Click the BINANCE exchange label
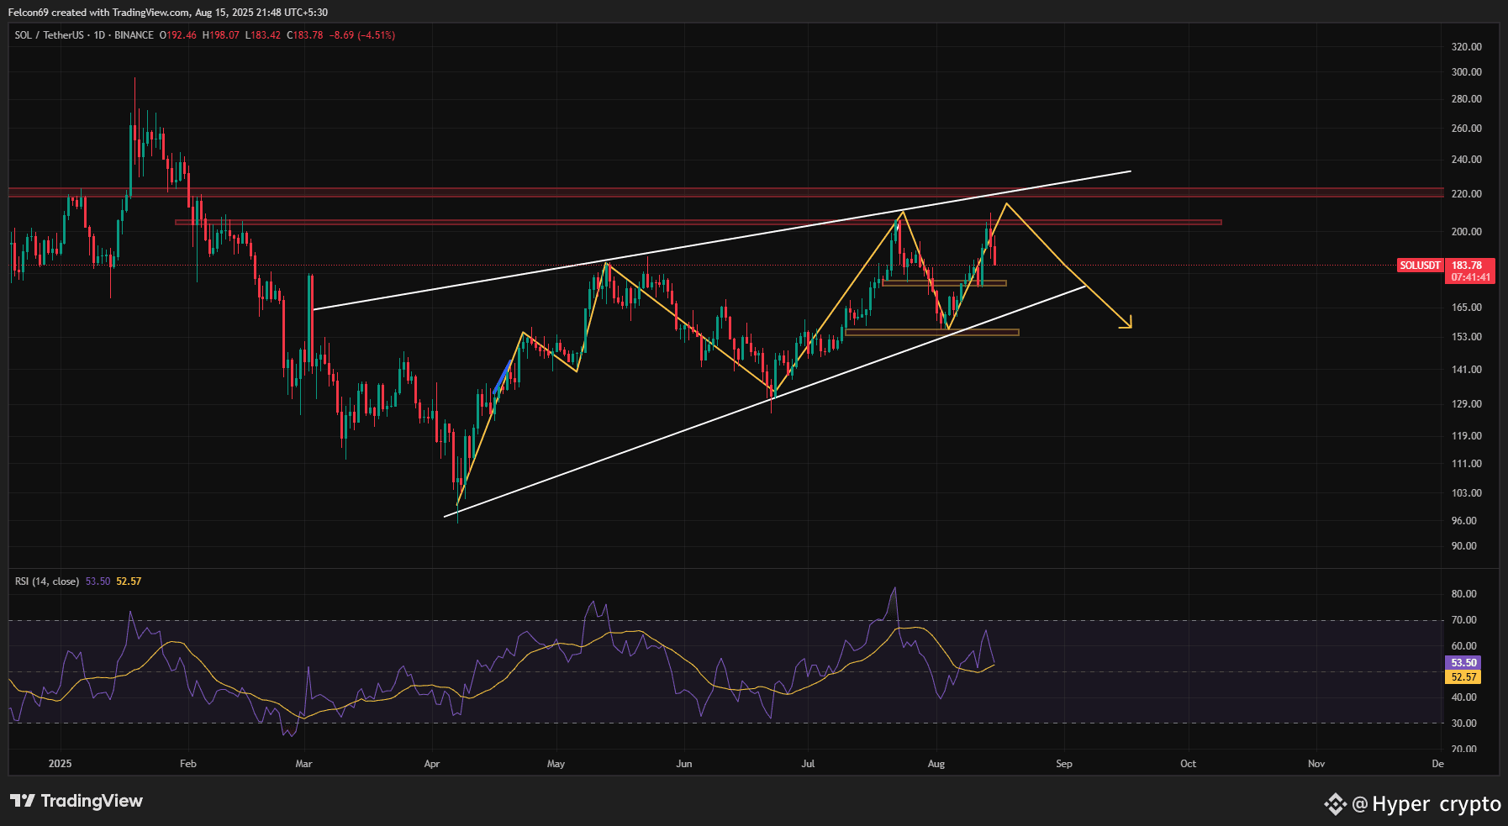Screen dimensions: 1508x826 click(134, 35)
